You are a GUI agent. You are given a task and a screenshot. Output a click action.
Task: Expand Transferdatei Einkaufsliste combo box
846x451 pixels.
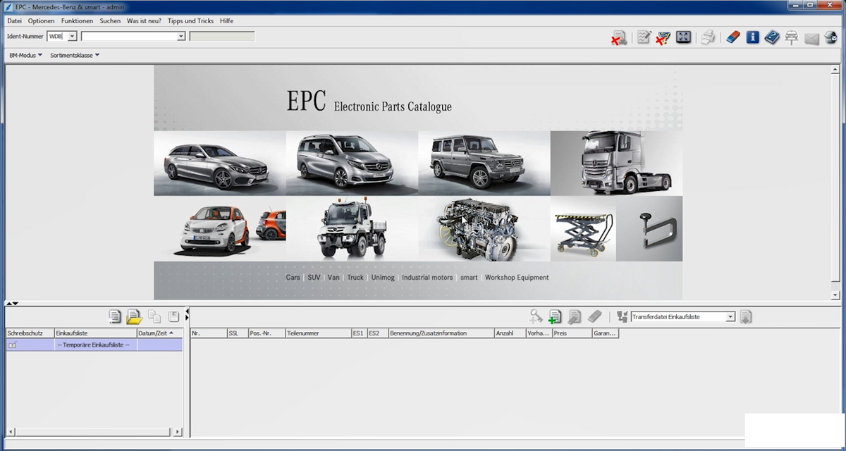730,317
